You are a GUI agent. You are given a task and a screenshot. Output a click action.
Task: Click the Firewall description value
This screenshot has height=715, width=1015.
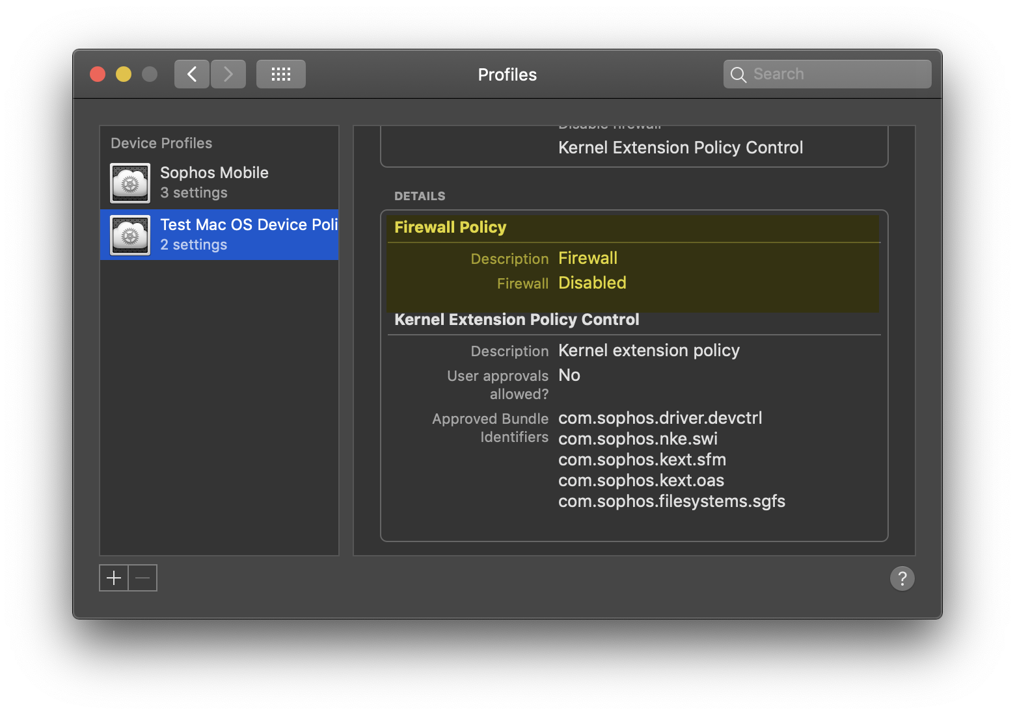[x=588, y=258]
